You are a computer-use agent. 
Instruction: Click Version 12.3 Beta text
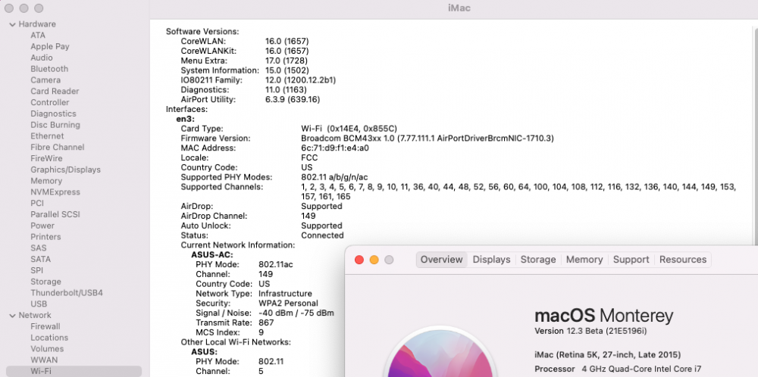(590, 331)
